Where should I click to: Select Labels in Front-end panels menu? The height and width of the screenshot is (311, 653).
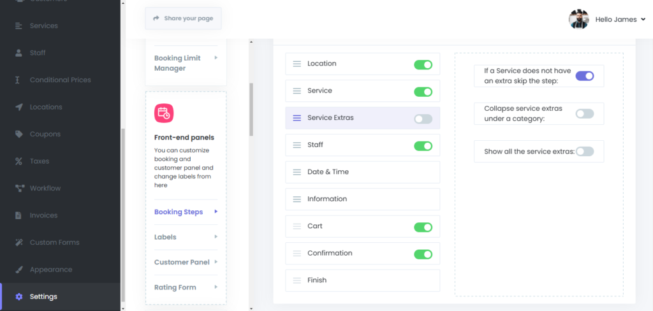tap(166, 237)
